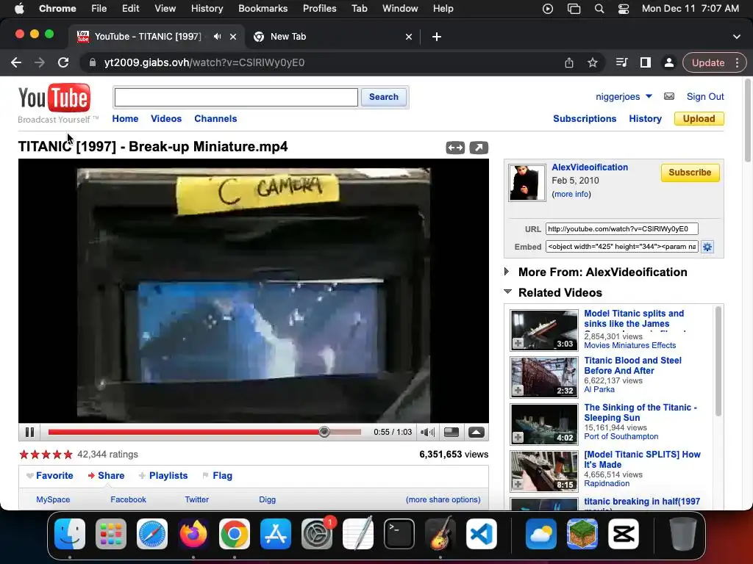Viewport: 753px width, 564px height.
Task: Open the History menu in menu bar
Action: pos(207,8)
